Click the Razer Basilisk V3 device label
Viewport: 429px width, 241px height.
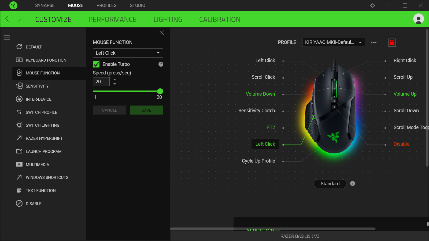[300, 236]
